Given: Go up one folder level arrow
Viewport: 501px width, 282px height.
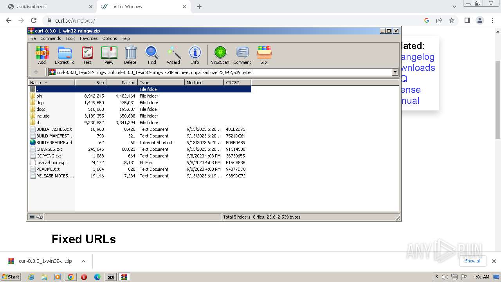Looking at the screenshot, I should tap(36, 72).
